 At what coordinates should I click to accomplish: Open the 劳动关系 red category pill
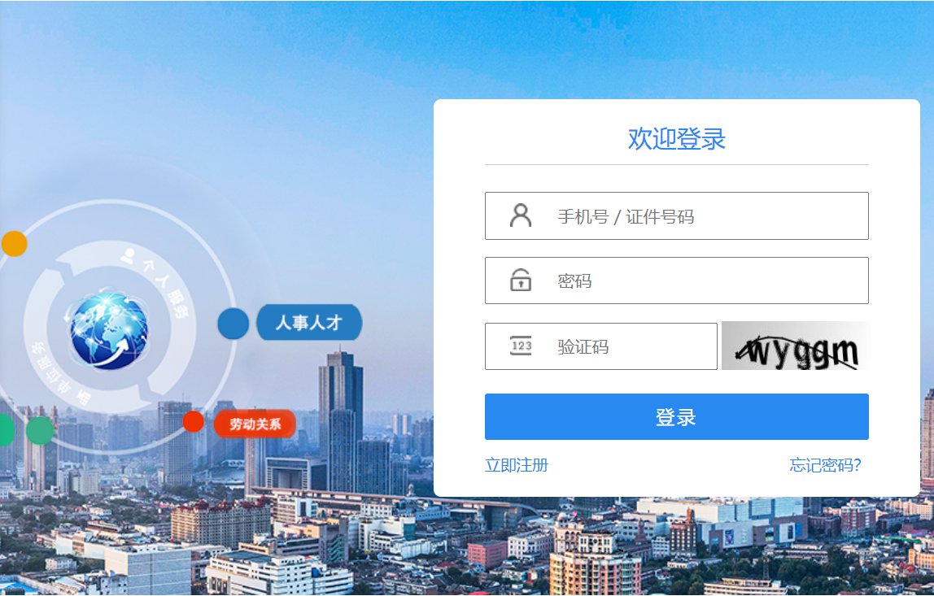255,424
